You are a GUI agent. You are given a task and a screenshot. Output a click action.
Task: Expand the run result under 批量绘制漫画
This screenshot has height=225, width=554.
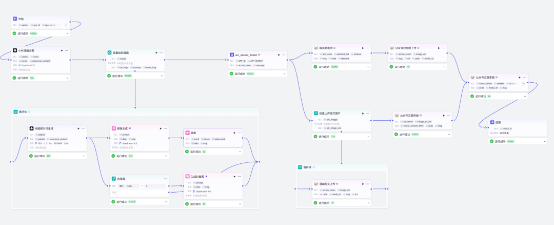162,76
